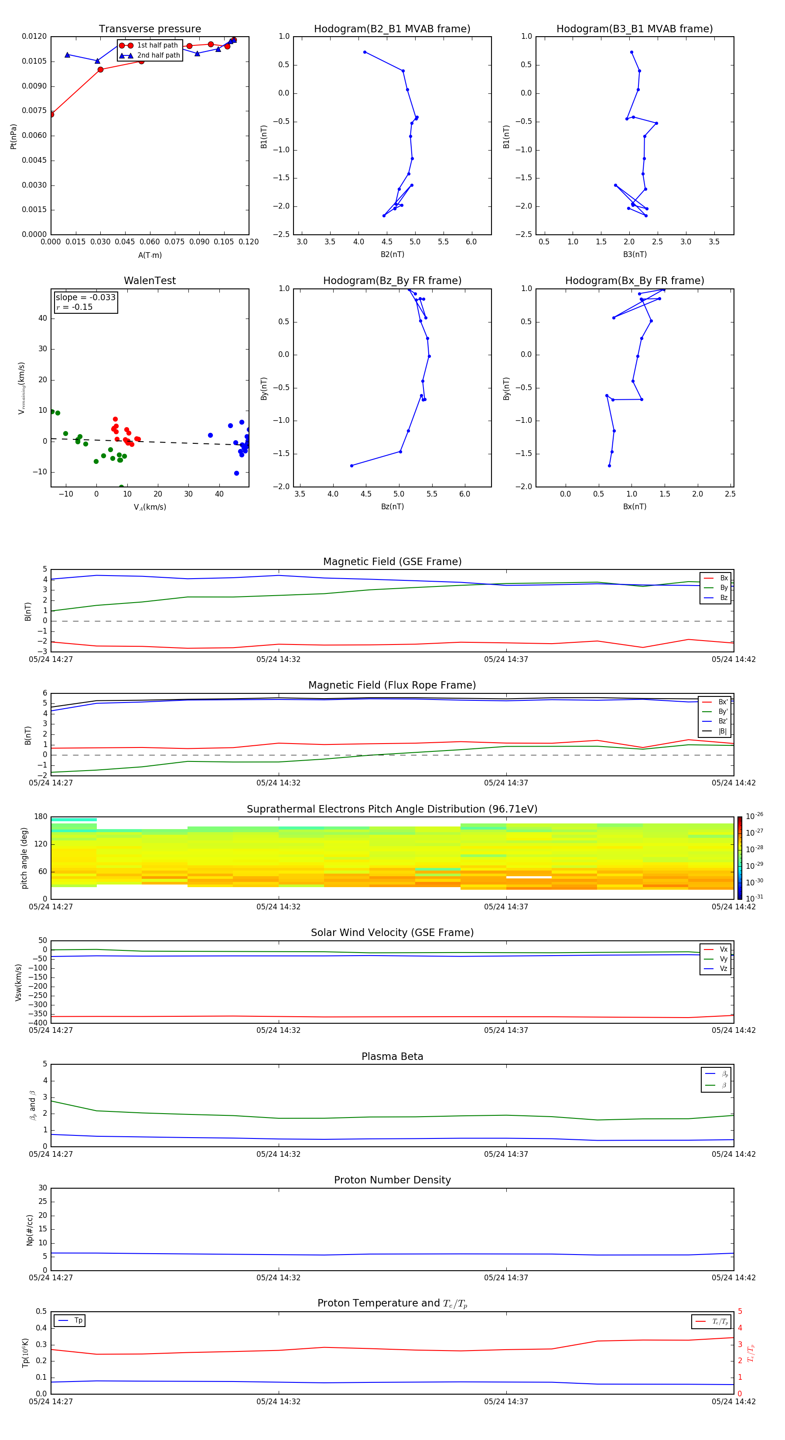Click the "Bz(nT)" x-axis label
Image resolution: width=785 pixels, height=1440 pixels.
[392, 507]
